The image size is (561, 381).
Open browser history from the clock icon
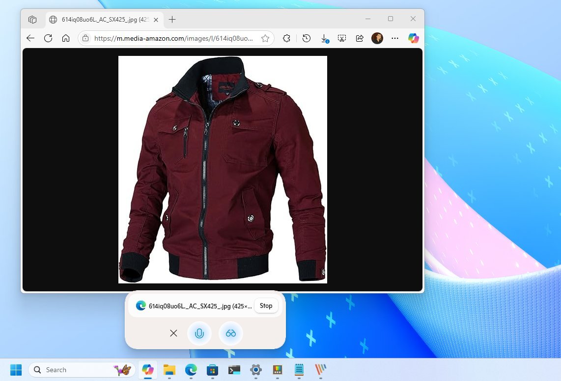(306, 38)
